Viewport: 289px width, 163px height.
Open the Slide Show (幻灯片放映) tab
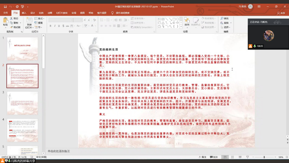point(61,13)
